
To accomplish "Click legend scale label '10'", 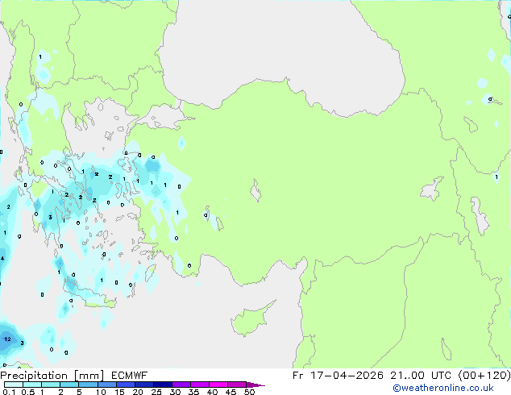I will (101, 392).
